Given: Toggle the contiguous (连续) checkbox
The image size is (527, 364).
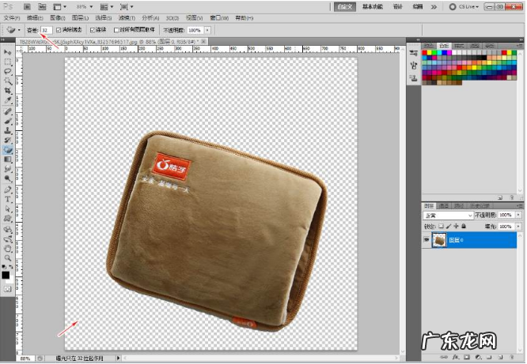Looking at the screenshot, I should (x=93, y=29).
